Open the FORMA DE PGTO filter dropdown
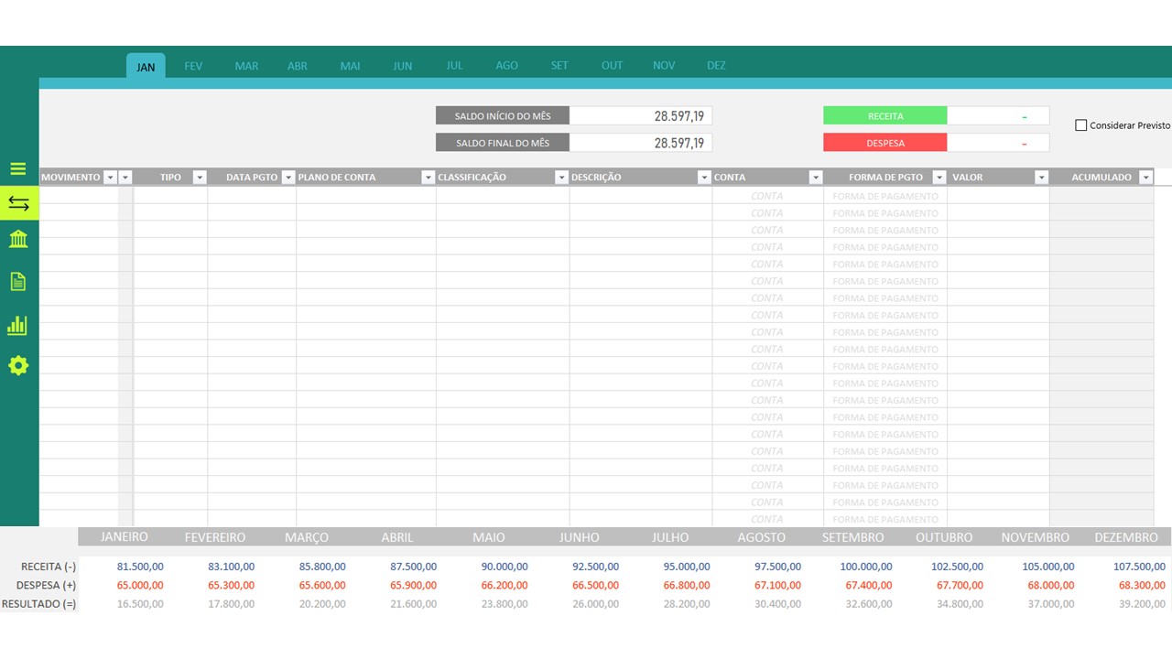Image resolution: width=1172 pixels, height=659 pixels. 939,178
